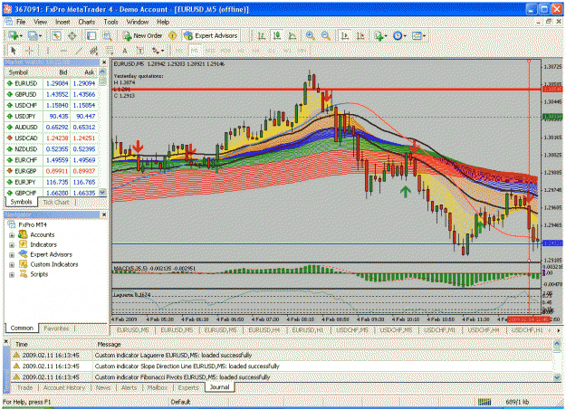Open the New Chart dropdown arrow
The height and width of the screenshot is (409, 566).
(22, 36)
